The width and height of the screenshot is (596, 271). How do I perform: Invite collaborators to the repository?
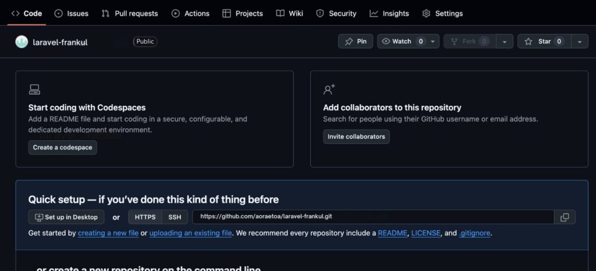coord(356,137)
